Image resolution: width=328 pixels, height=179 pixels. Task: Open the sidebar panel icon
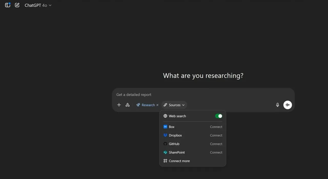pos(8,5)
